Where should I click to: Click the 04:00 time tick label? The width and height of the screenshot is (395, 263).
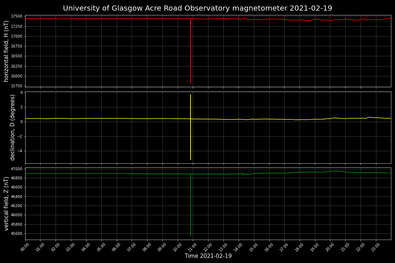tap(85, 248)
